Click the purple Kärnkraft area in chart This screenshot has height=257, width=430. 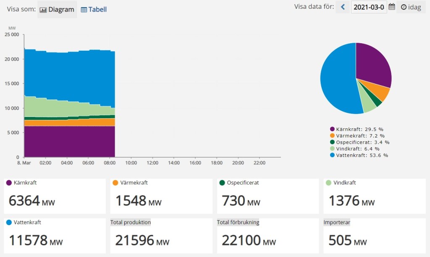click(69, 141)
